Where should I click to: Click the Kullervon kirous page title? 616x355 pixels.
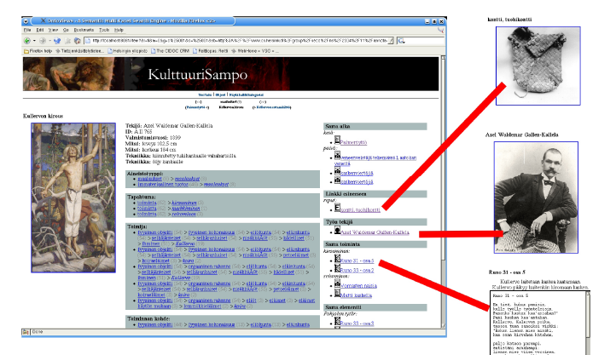(x=43, y=116)
